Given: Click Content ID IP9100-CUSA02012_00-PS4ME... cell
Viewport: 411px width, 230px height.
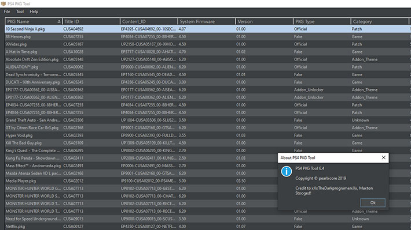Looking at the screenshot, I should click(x=148, y=180).
